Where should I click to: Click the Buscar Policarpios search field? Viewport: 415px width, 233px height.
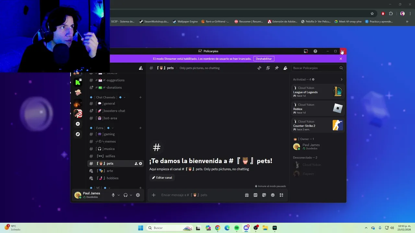[x=317, y=68]
